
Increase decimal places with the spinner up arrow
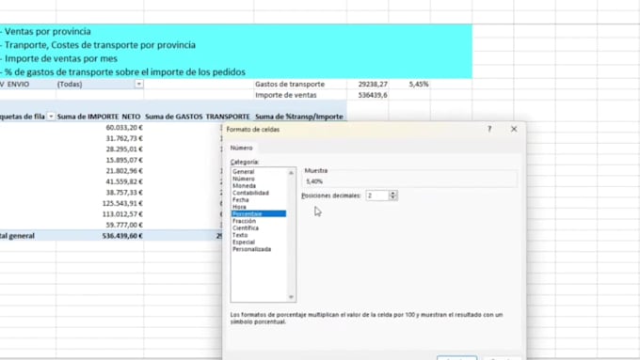[393, 194]
